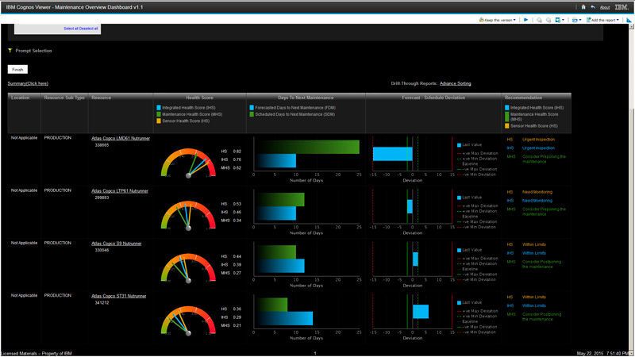Click the resource ID 341212
Image resolution: width=635 pixels, height=357 pixels.
click(102, 303)
